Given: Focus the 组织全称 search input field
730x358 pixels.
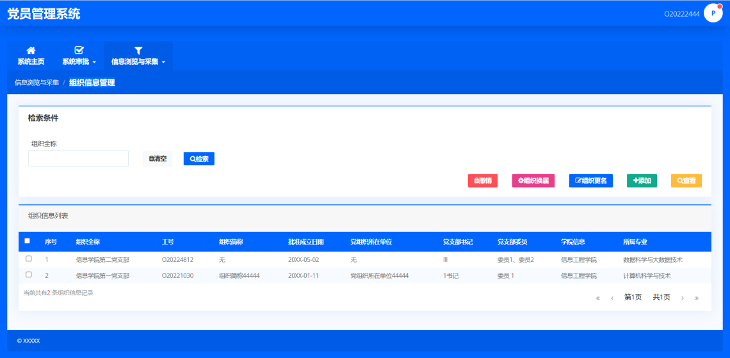Looking at the screenshot, I should (x=78, y=158).
